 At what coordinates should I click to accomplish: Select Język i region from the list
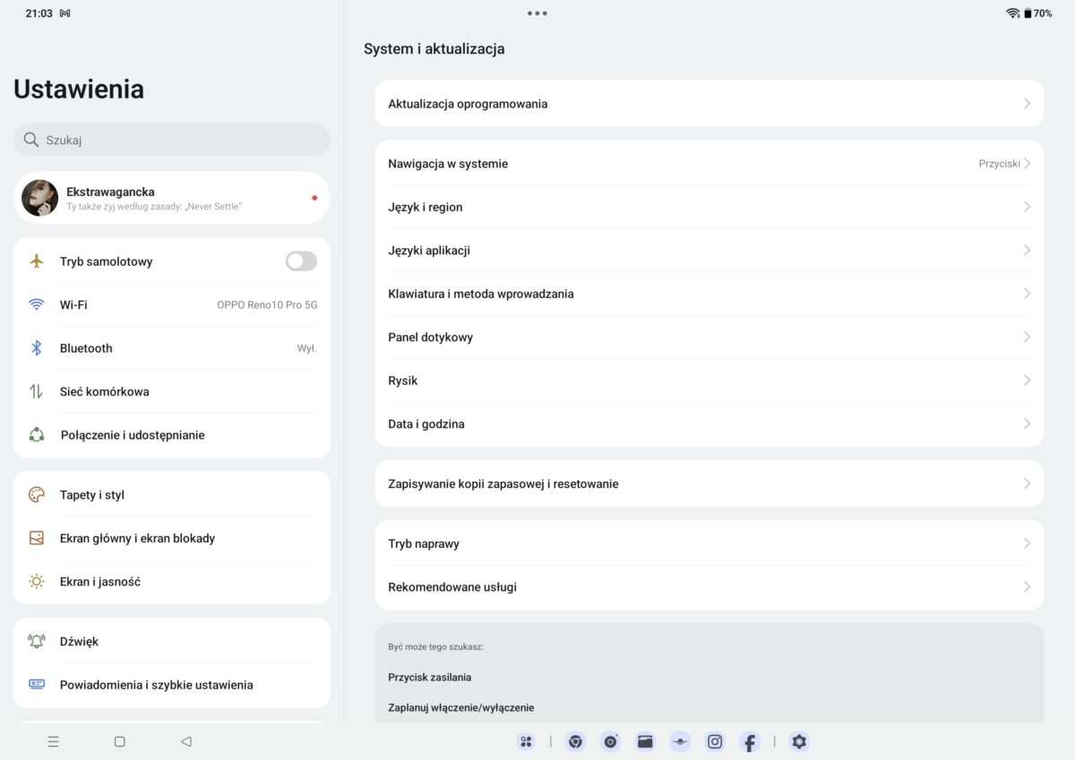709,207
